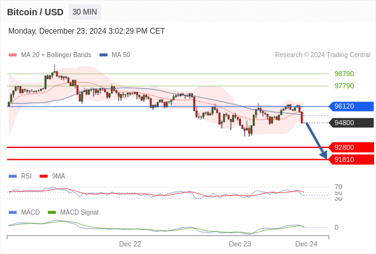
Task: Click the MACD Signal green legend marker
Action: [52, 213]
